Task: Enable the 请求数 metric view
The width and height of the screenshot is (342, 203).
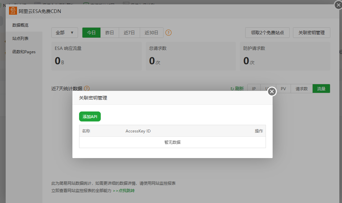Action: [x=301, y=88]
